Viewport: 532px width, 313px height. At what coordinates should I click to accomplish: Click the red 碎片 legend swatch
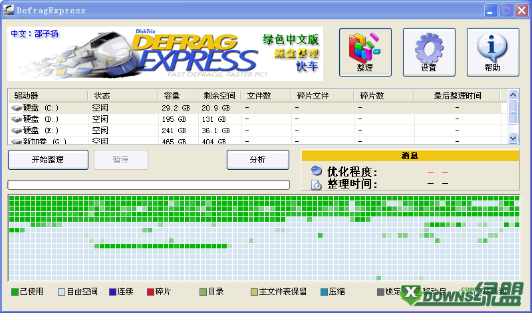[150, 292]
